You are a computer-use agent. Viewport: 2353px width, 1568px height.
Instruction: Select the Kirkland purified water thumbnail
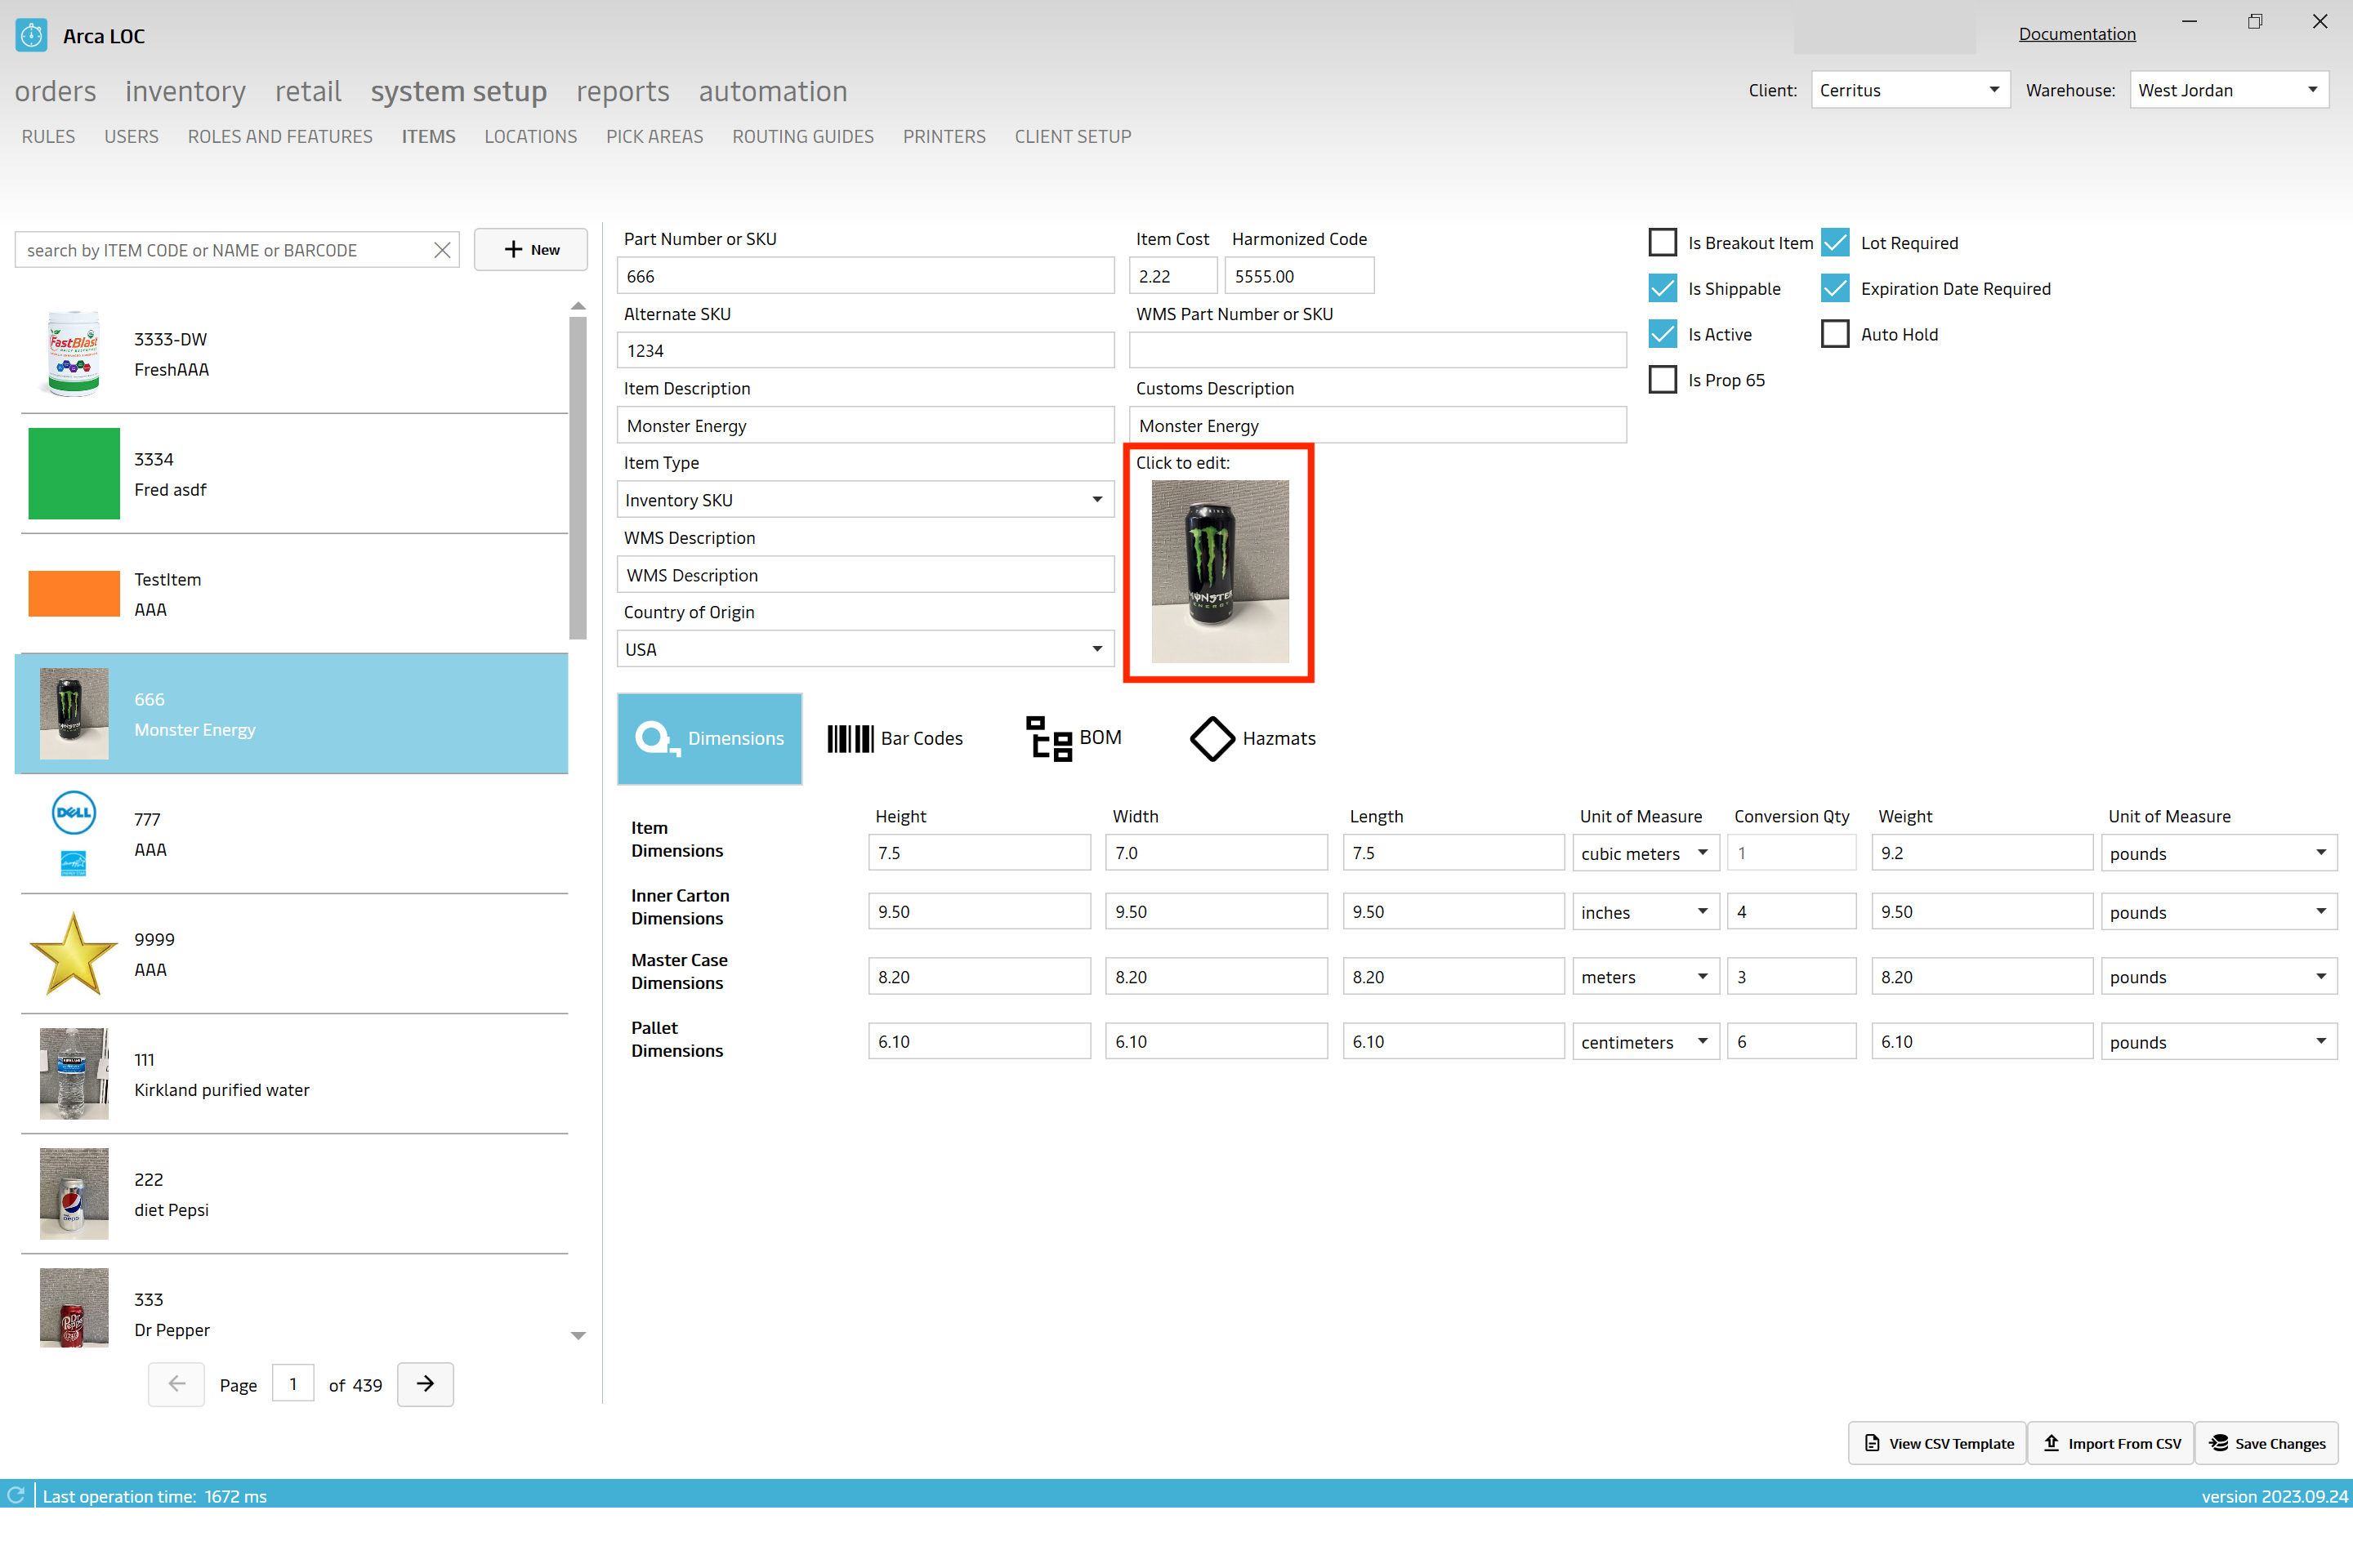click(74, 1074)
